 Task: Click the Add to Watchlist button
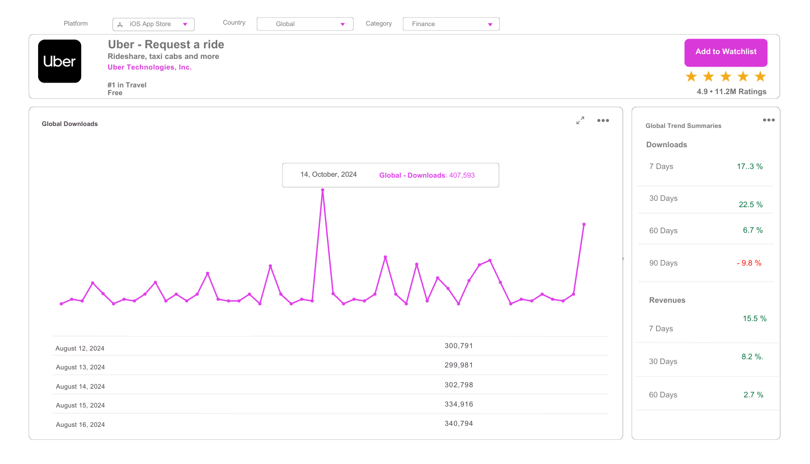(726, 53)
